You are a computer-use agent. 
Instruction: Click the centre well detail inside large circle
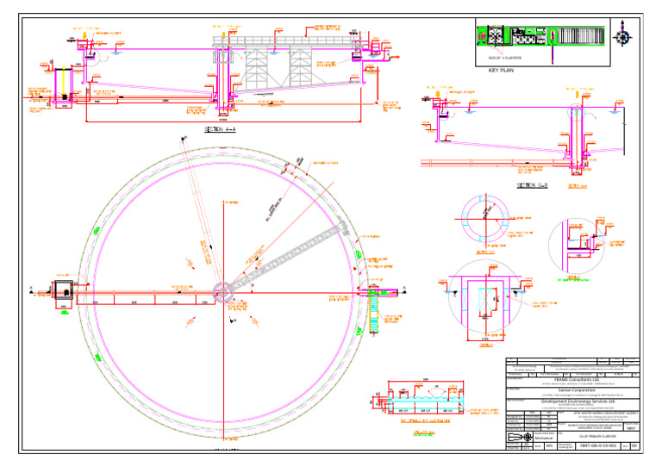point(485,298)
